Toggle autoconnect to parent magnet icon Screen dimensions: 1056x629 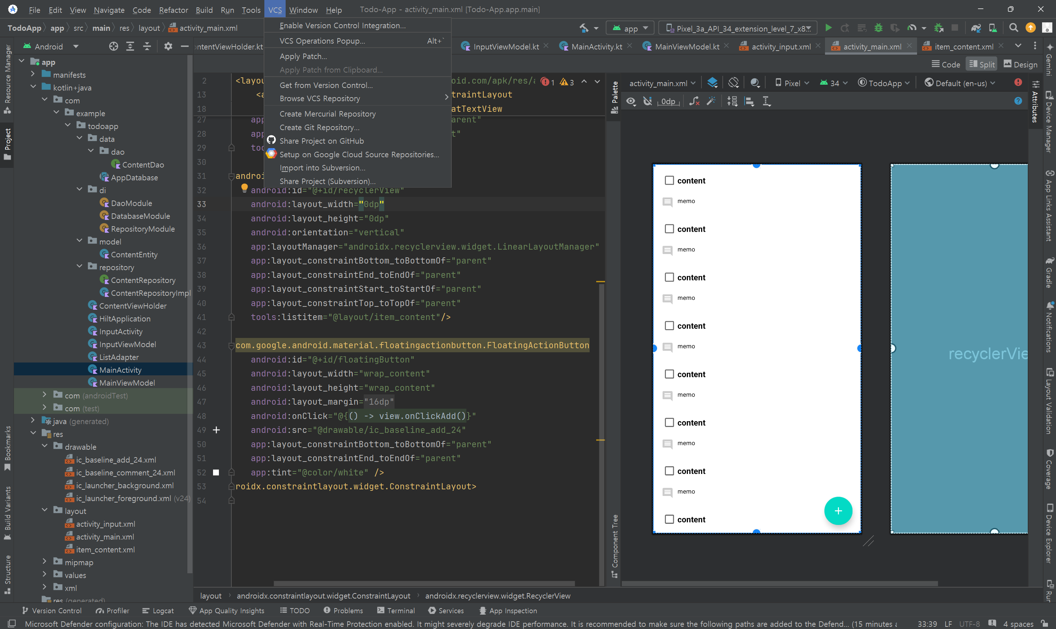point(647,101)
